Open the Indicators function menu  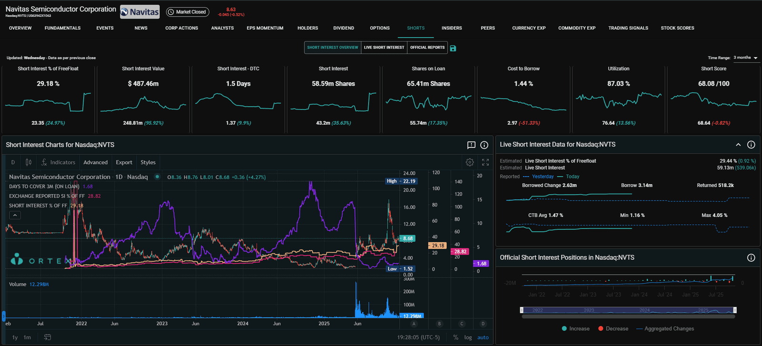click(58, 162)
